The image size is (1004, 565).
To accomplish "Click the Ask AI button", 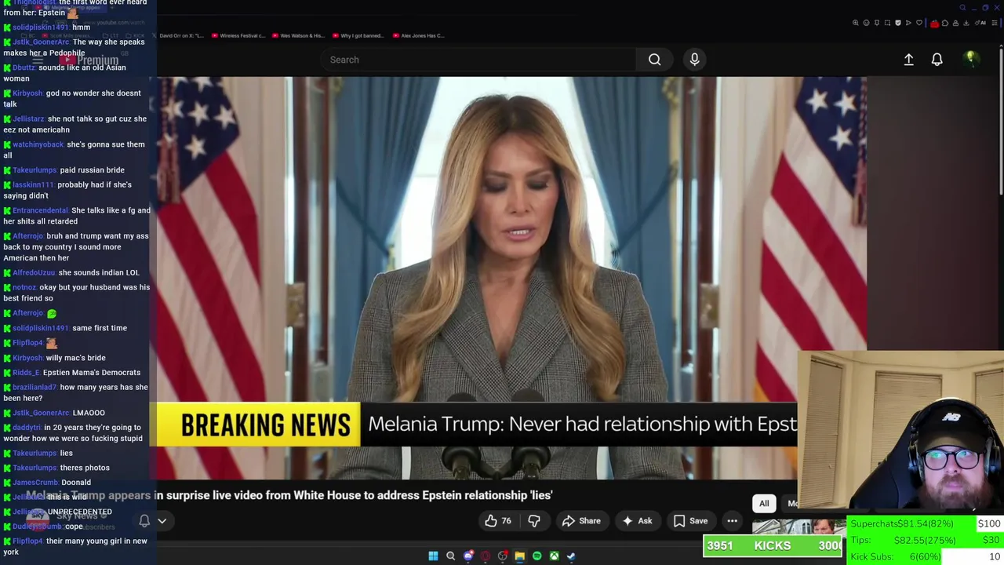I will 637,521.
